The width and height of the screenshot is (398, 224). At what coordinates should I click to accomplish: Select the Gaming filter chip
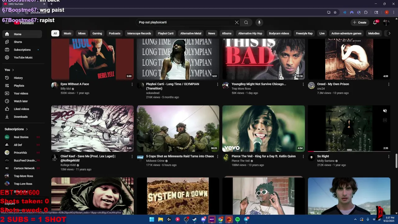pos(97,33)
